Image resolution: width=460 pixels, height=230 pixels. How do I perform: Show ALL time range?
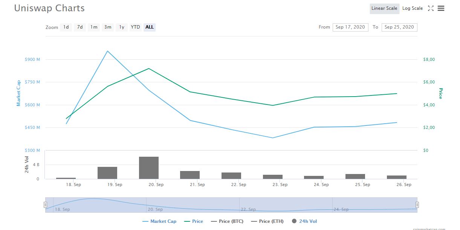tap(150, 27)
